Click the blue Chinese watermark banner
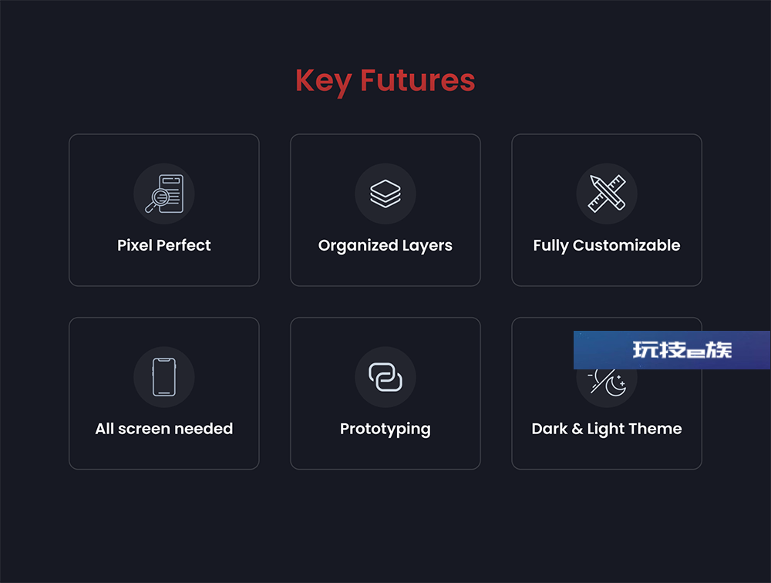This screenshot has height=583, width=771. point(672,350)
